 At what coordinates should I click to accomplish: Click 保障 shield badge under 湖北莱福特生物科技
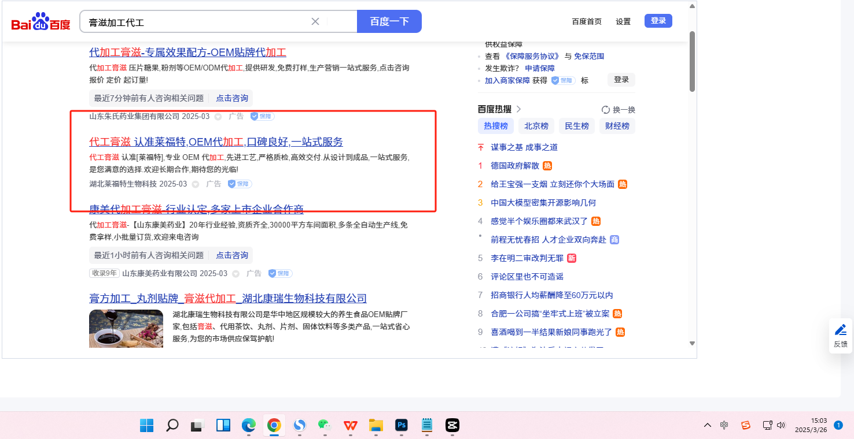240,184
